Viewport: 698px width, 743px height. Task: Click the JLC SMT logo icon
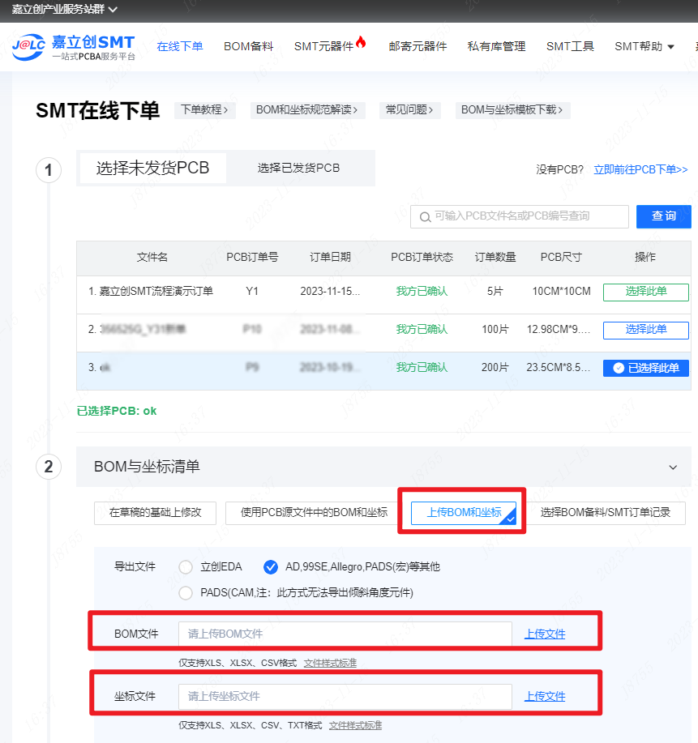[x=28, y=47]
